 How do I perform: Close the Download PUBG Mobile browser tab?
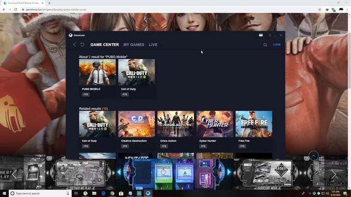42,3
